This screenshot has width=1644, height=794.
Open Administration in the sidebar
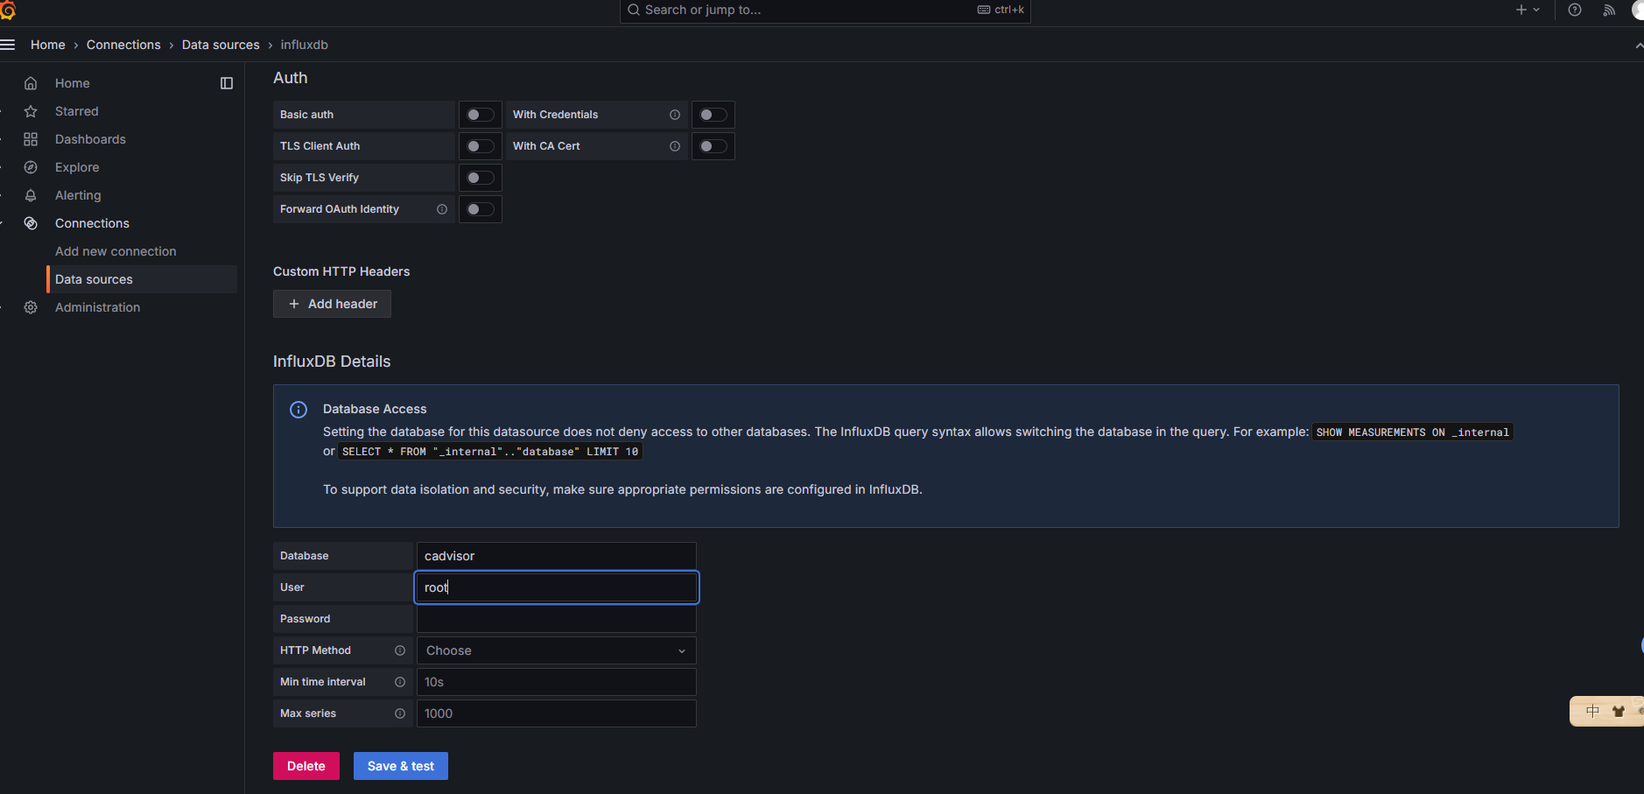[97, 307]
